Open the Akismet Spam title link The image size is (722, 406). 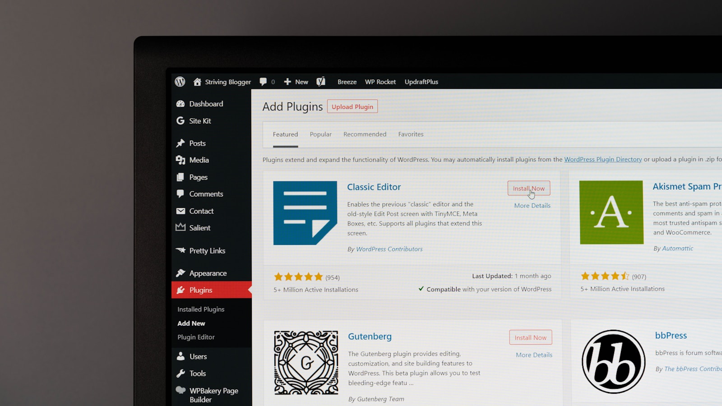pos(687,186)
